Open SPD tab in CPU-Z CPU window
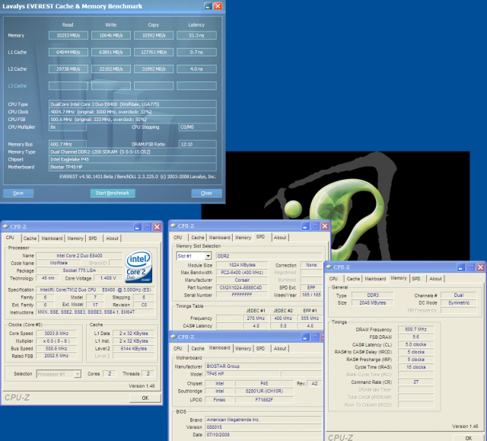This screenshot has width=487, height=441. click(x=93, y=238)
